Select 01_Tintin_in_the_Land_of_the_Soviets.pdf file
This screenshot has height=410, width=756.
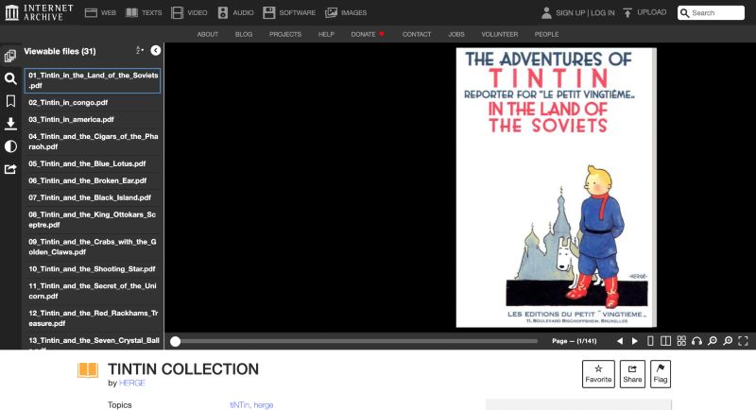[93, 80]
